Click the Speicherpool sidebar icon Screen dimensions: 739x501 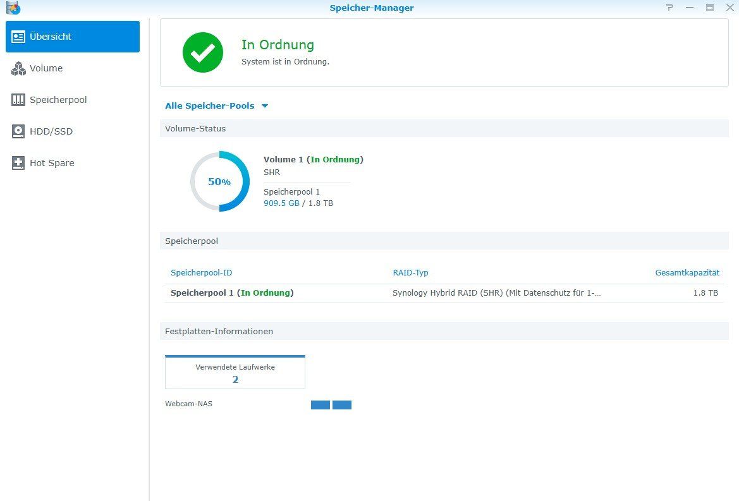click(18, 100)
